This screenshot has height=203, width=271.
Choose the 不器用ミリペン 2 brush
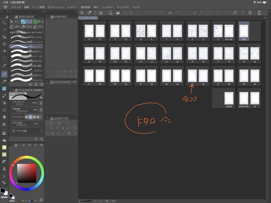(26, 42)
